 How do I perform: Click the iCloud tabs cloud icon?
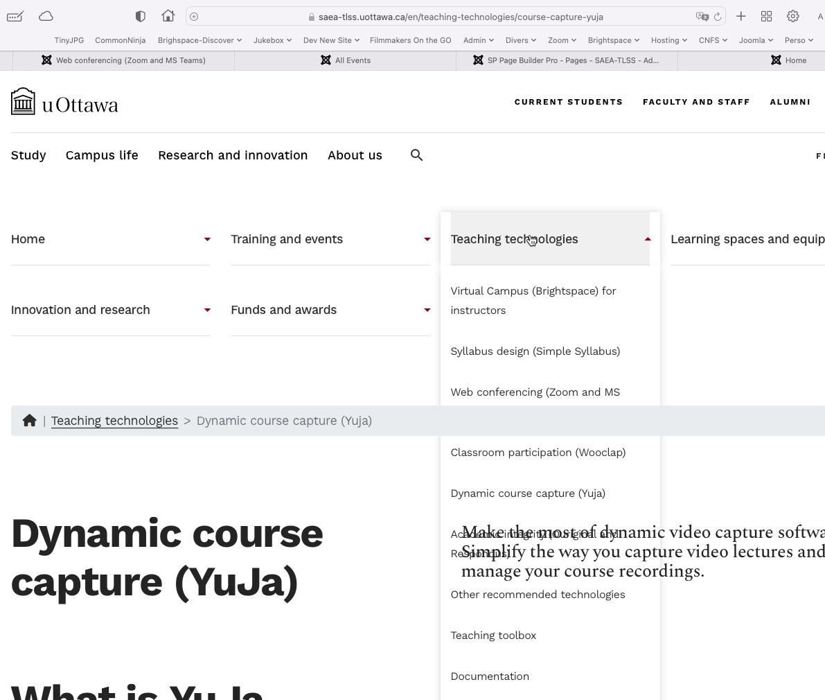pyautogui.click(x=46, y=17)
